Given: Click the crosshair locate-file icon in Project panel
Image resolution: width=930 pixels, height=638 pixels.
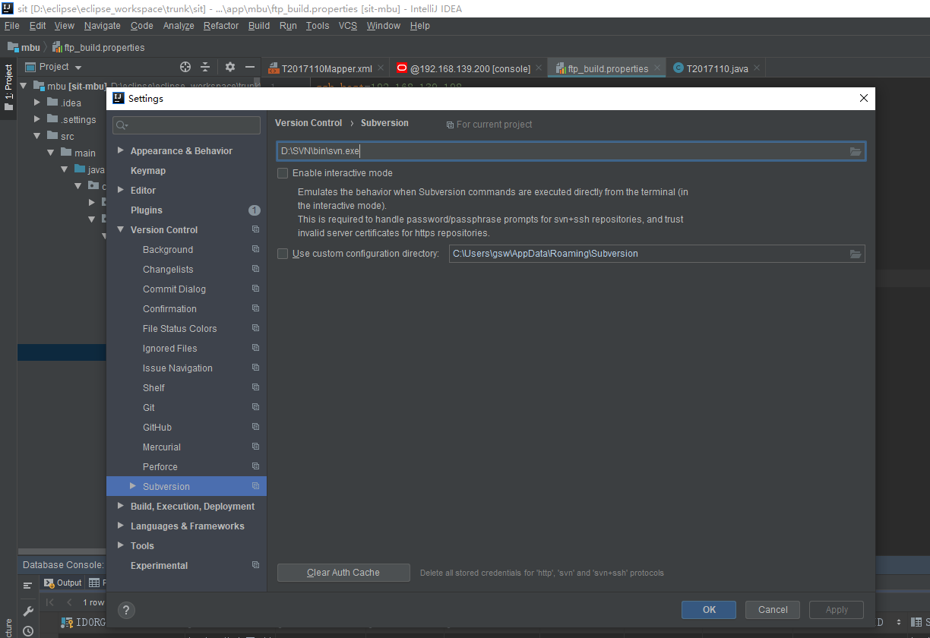Looking at the screenshot, I should coord(185,67).
